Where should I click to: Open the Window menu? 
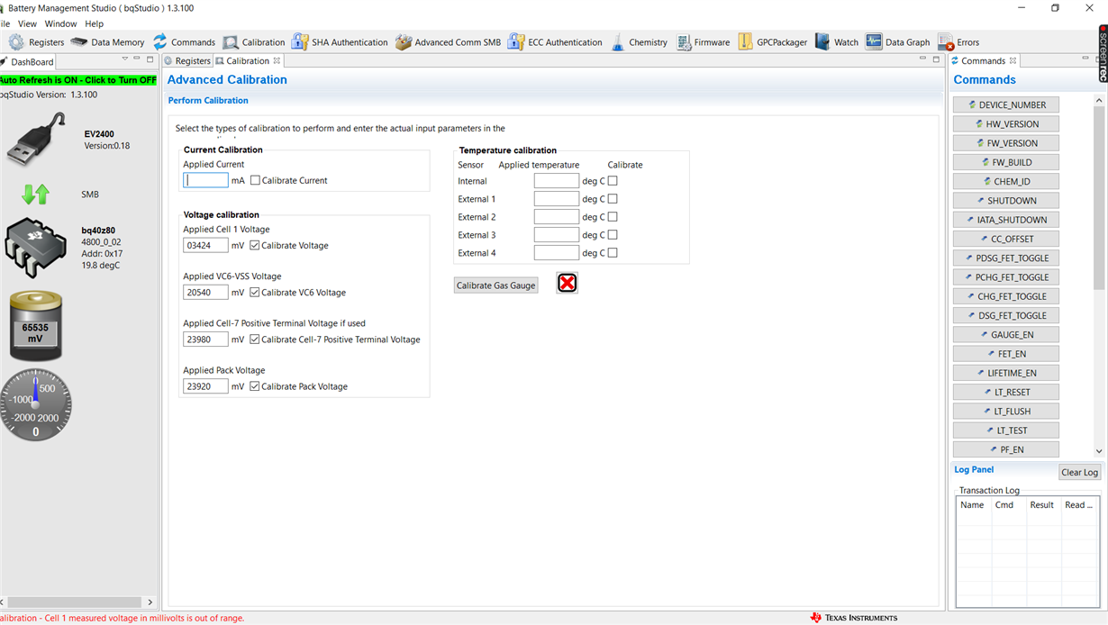(60, 23)
